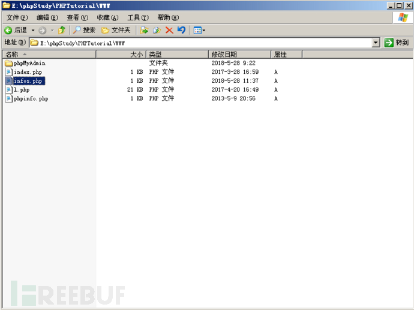This screenshot has width=414, height=310.
Task: Open the View (查看) menu
Action: pyautogui.click(x=77, y=17)
